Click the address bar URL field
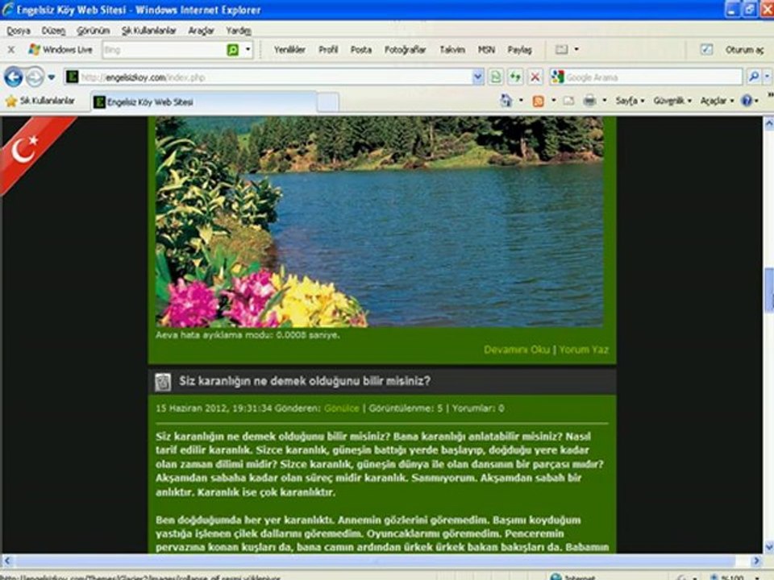Image resolution: width=774 pixels, height=580 pixels. (x=269, y=77)
